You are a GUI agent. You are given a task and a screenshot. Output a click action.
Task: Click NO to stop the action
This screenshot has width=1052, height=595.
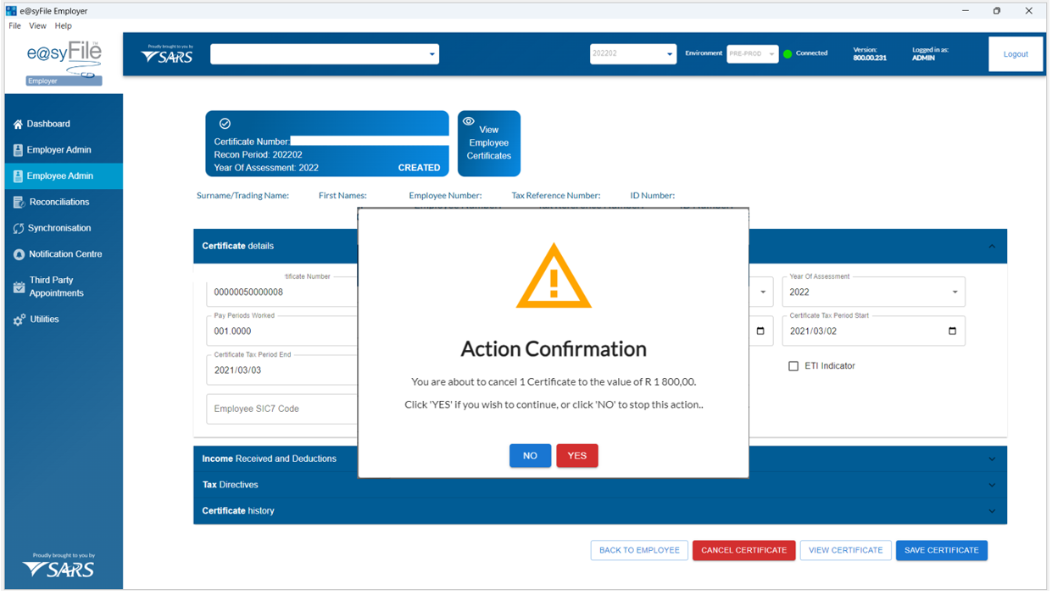click(530, 456)
